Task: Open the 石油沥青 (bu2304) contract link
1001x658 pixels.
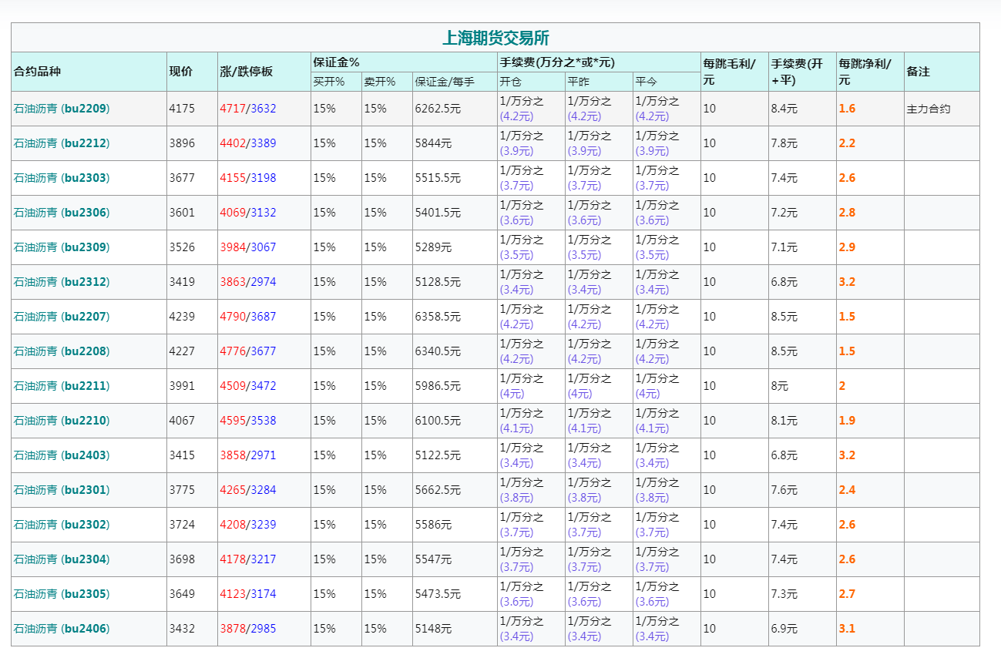Action: 62,559
